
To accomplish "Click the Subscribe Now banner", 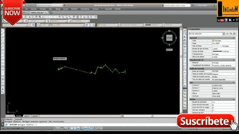I will coord(12,12).
